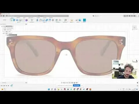Activate root component radio button
Screen dimensions: 139x104
click(13, 26)
